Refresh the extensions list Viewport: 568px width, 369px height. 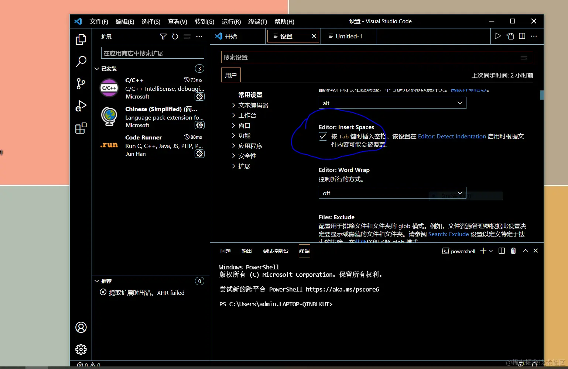[x=175, y=37]
